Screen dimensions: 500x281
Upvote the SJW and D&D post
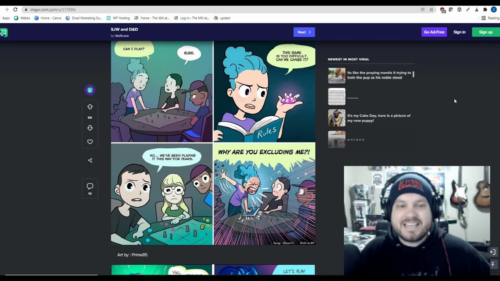(90, 107)
